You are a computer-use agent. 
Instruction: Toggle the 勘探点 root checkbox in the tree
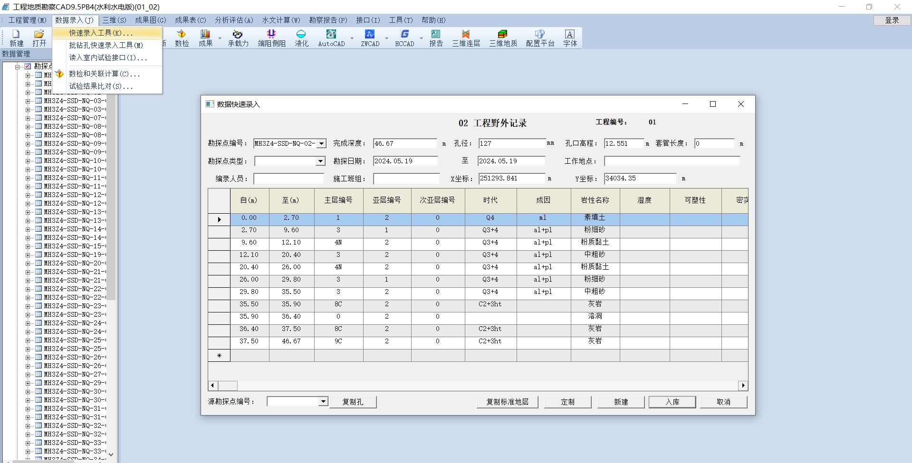tap(28, 66)
